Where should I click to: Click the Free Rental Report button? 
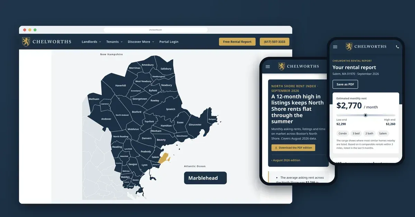click(x=237, y=42)
